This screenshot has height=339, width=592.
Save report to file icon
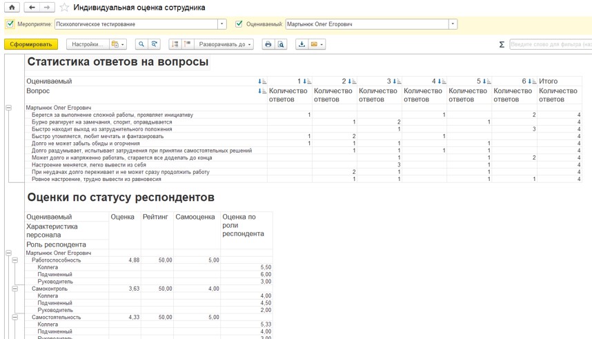pyautogui.click(x=302, y=44)
